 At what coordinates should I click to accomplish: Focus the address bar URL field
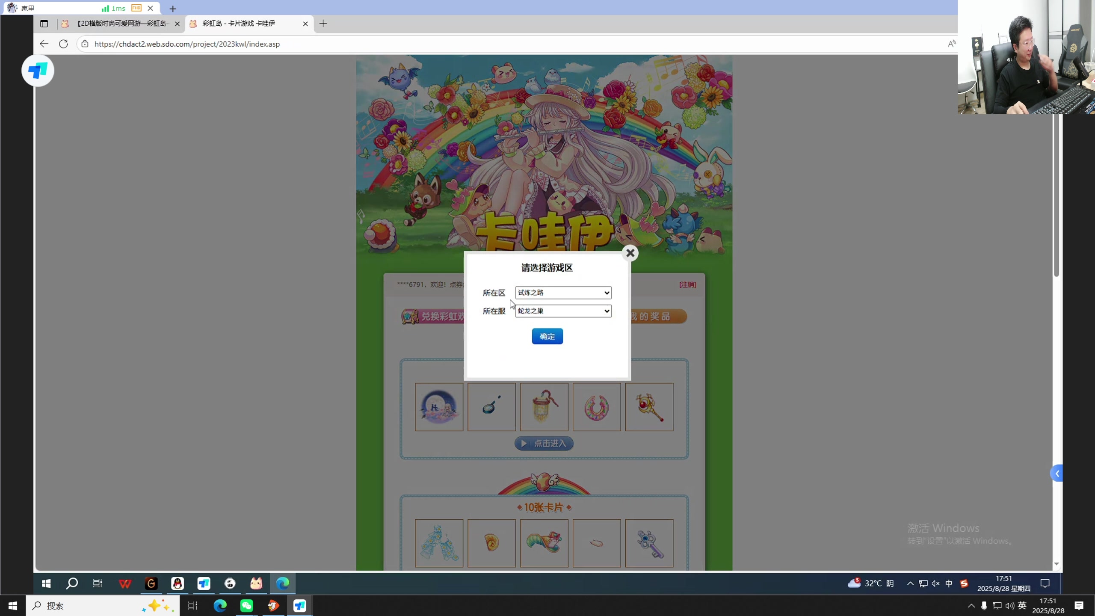pos(513,44)
